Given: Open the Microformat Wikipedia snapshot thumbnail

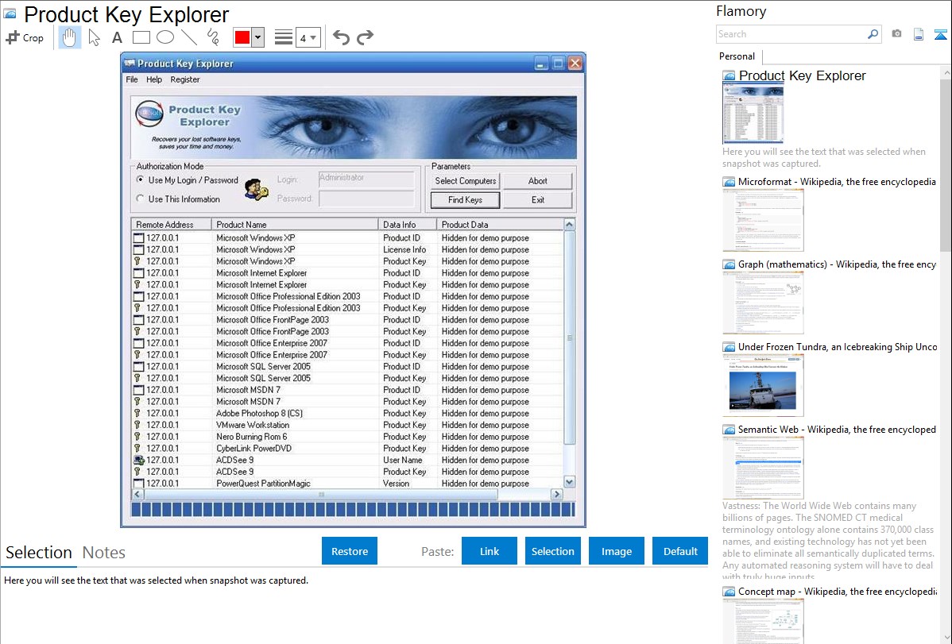Looking at the screenshot, I should pos(763,220).
